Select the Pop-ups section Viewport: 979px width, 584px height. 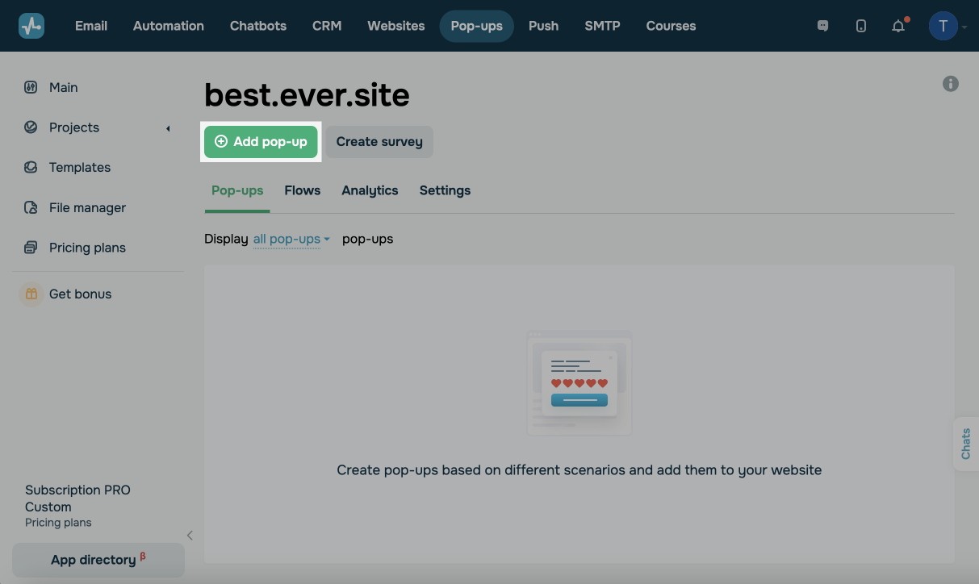[477, 26]
